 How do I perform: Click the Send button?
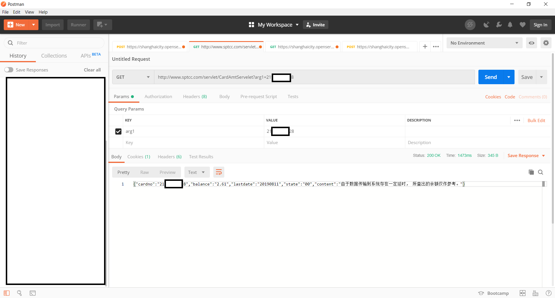[x=491, y=77]
